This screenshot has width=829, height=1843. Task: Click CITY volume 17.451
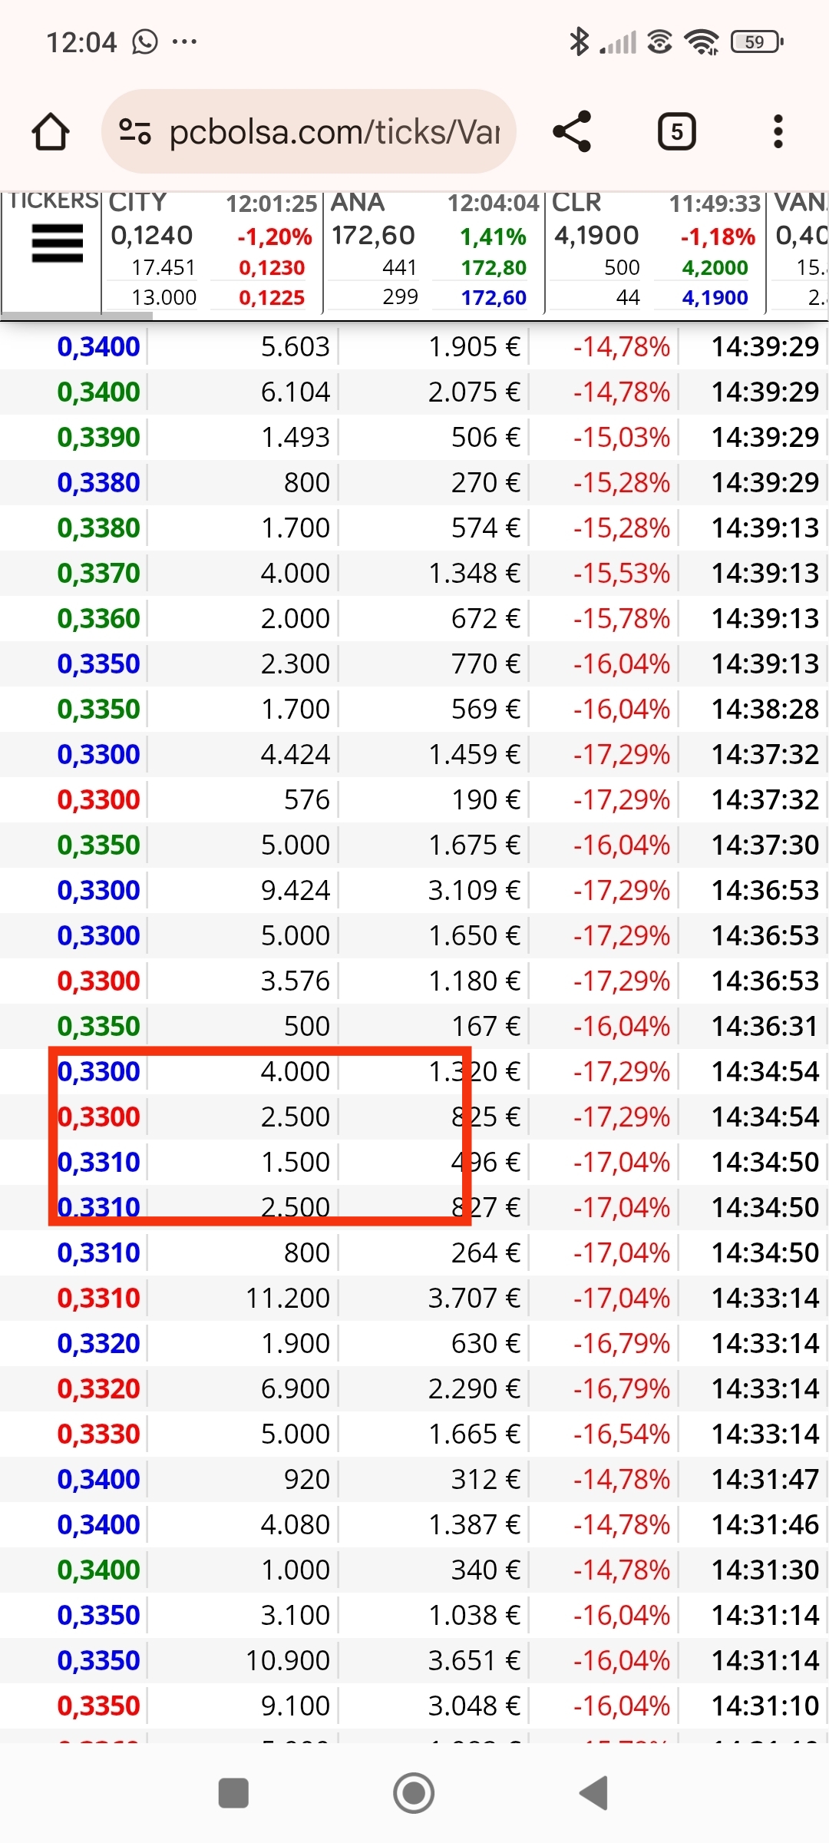coord(163,267)
